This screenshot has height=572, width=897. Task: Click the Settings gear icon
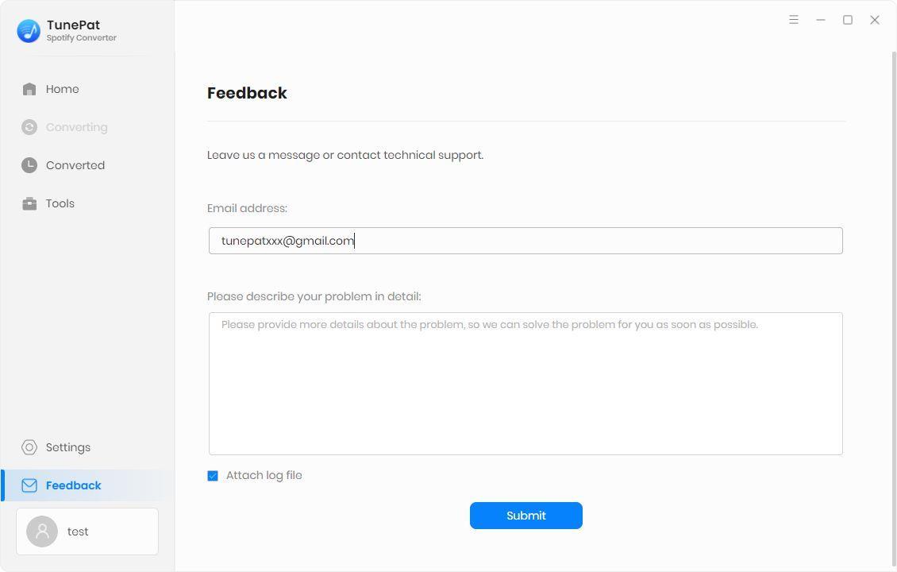click(29, 447)
